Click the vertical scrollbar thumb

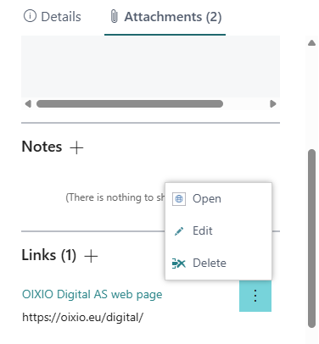tap(311, 238)
